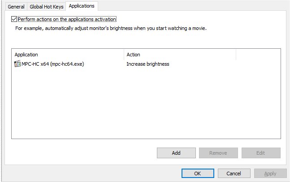The image size is (290, 182).
Task: Click the divider between Application and Action headers
Action: [124, 55]
